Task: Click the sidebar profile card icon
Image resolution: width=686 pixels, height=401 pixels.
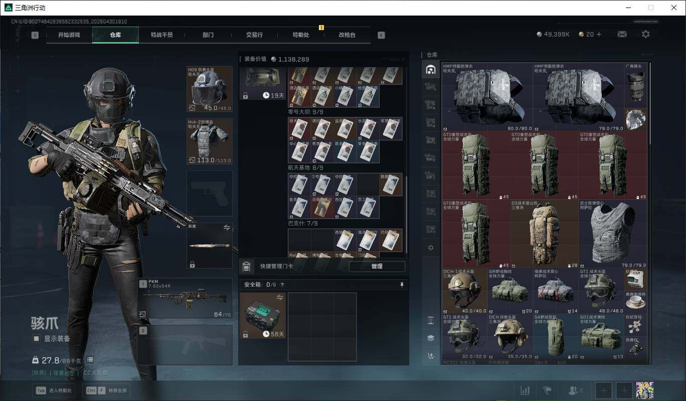Action: coord(430,320)
